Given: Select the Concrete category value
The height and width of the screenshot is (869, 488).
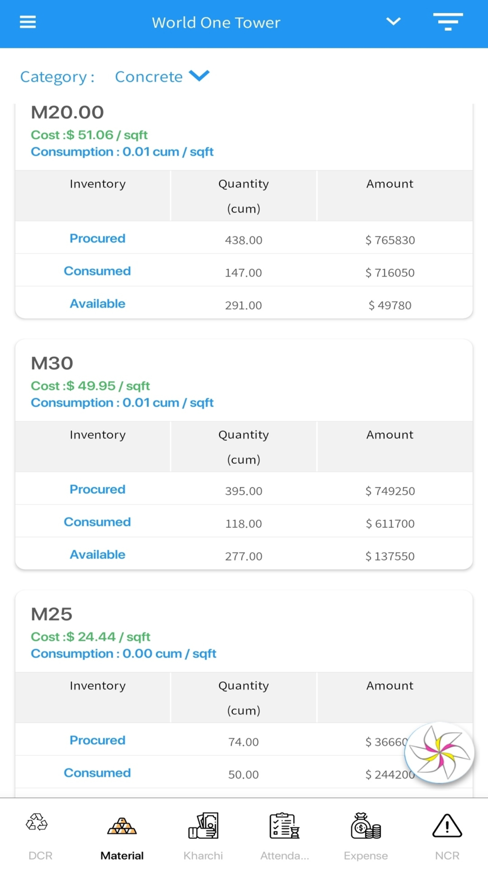Looking at the screenshot, I should 149,77.
